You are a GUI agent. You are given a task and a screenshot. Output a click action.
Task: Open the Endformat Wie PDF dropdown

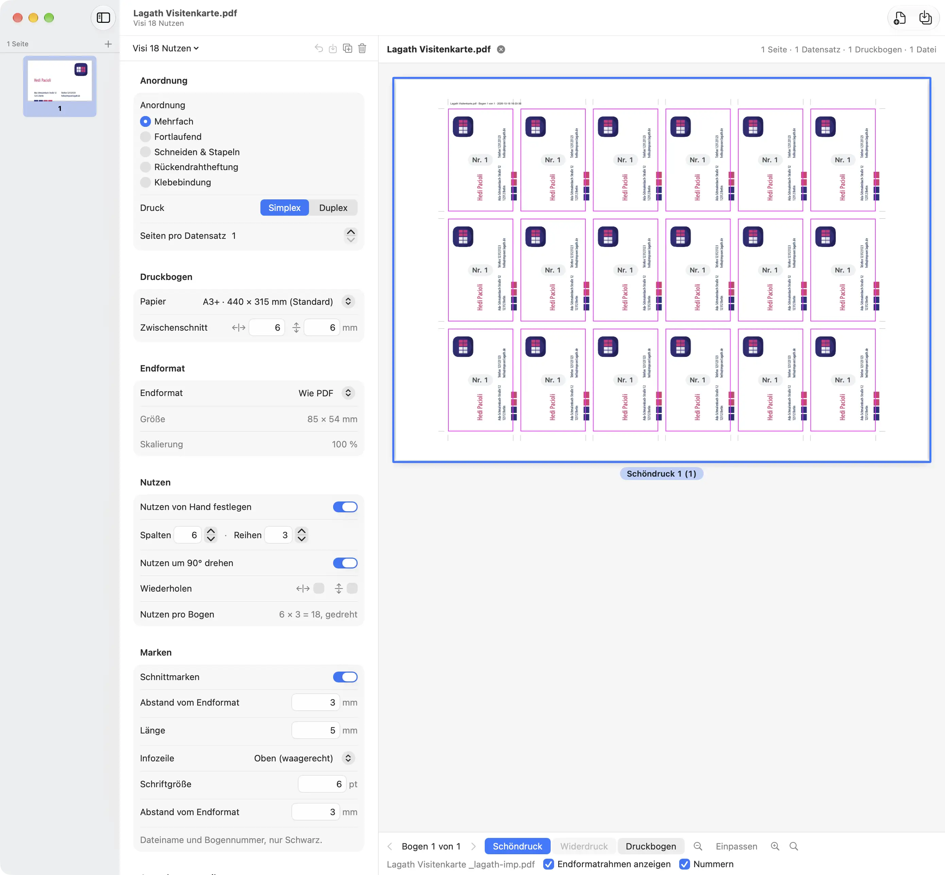tap(348, 393)
